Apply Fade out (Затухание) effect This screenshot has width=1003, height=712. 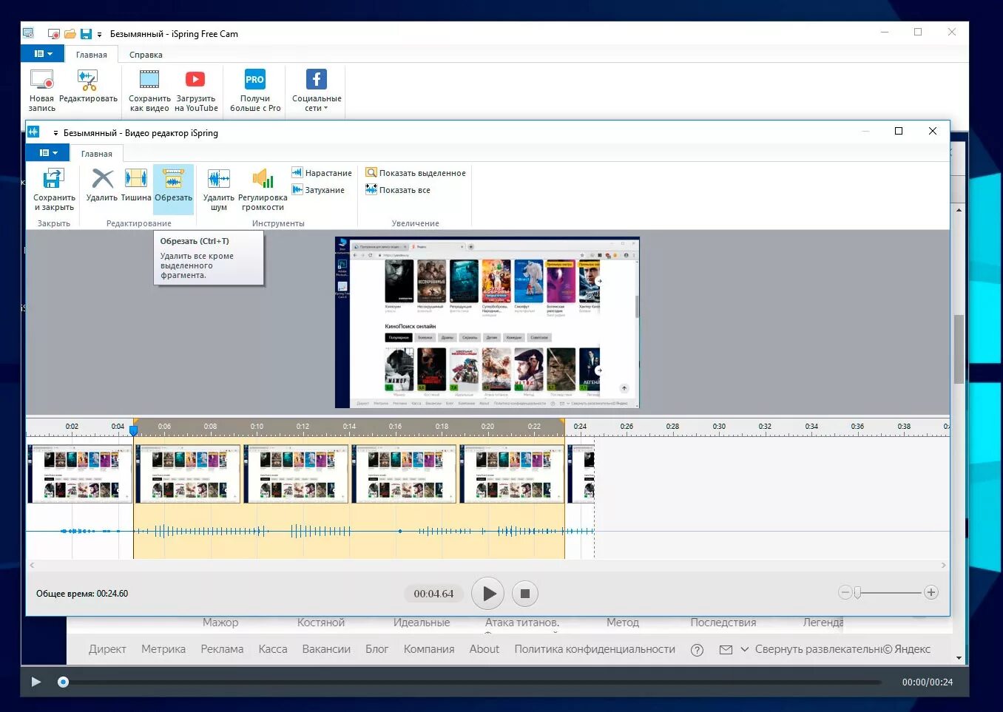318,190
